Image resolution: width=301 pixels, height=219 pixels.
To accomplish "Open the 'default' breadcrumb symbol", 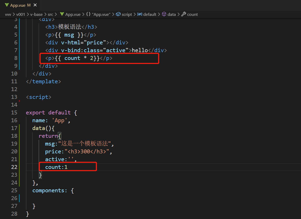I will pyautogui.click(x=150, y=14).
